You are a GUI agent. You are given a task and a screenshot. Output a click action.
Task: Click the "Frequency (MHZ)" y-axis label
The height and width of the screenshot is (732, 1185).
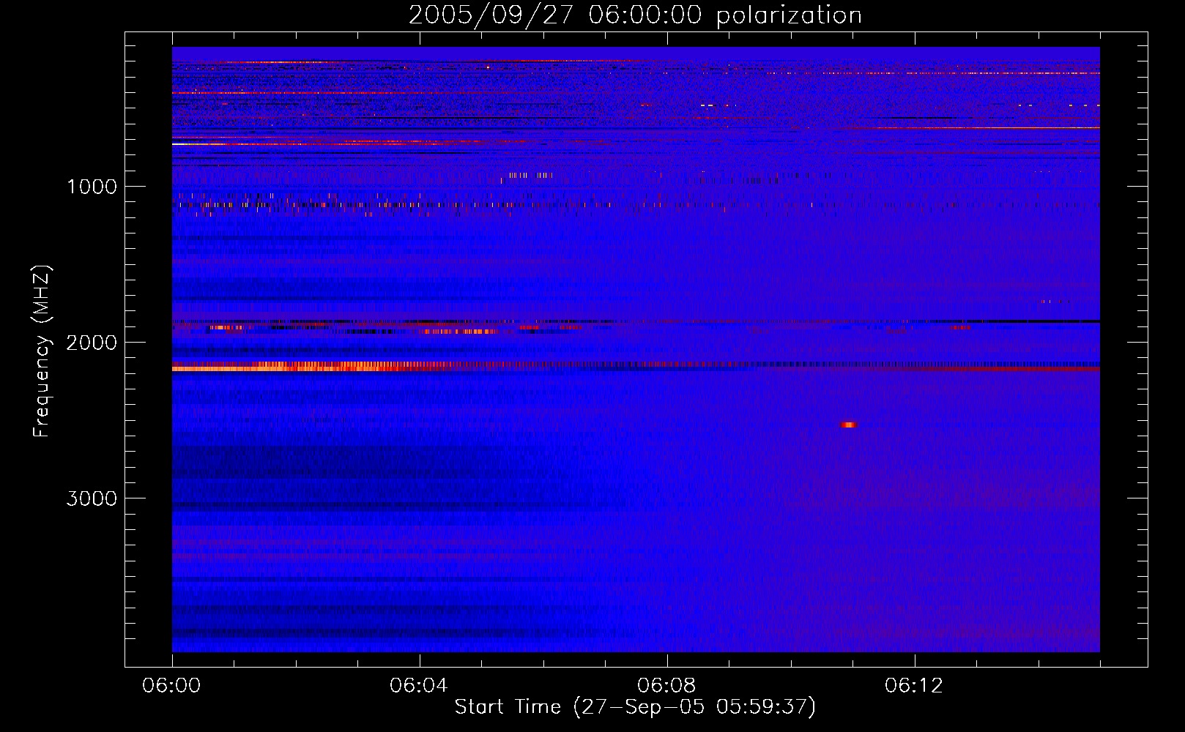tap(42, 352)
